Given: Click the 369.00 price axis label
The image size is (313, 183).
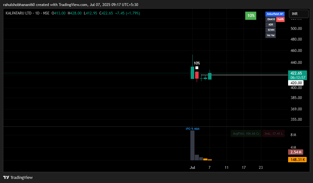Looking at the screenshot, I should (296, 109).
